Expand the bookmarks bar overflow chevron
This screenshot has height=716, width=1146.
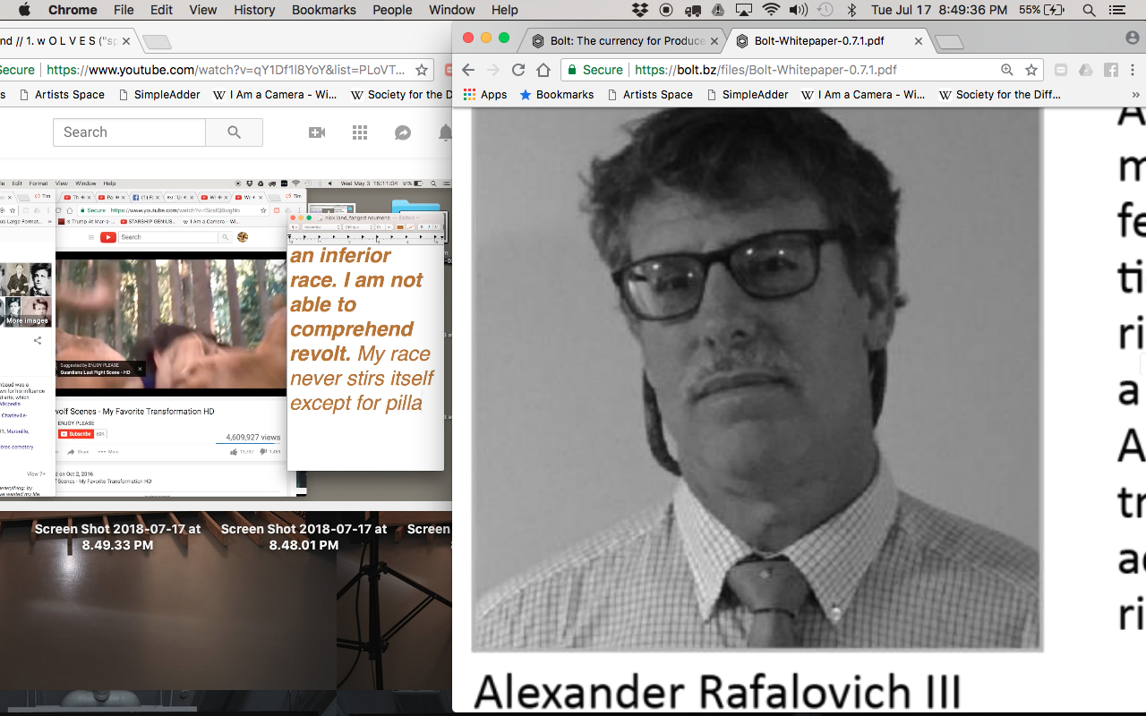point(1136,94)
